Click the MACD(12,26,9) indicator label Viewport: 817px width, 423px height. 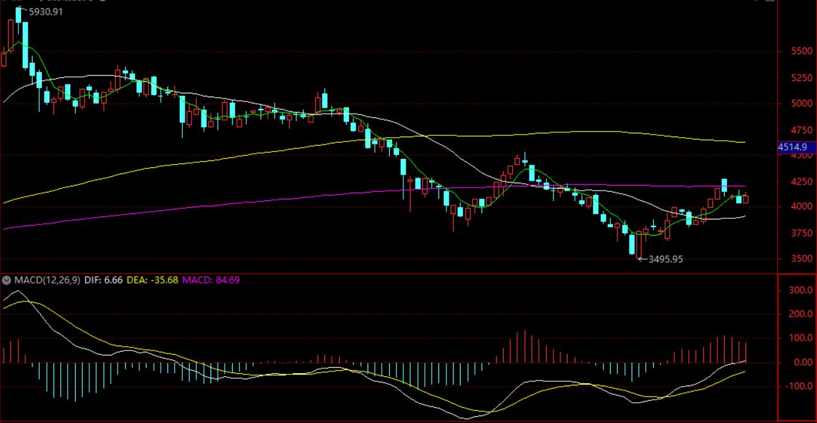(47, 280)
